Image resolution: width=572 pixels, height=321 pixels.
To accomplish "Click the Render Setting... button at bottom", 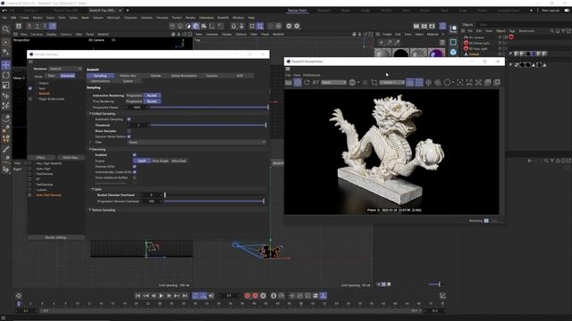I will (56, 237).
